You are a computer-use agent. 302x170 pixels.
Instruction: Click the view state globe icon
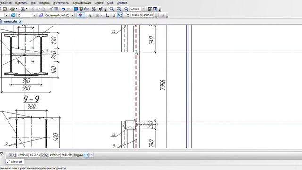[x=13, y=15]
